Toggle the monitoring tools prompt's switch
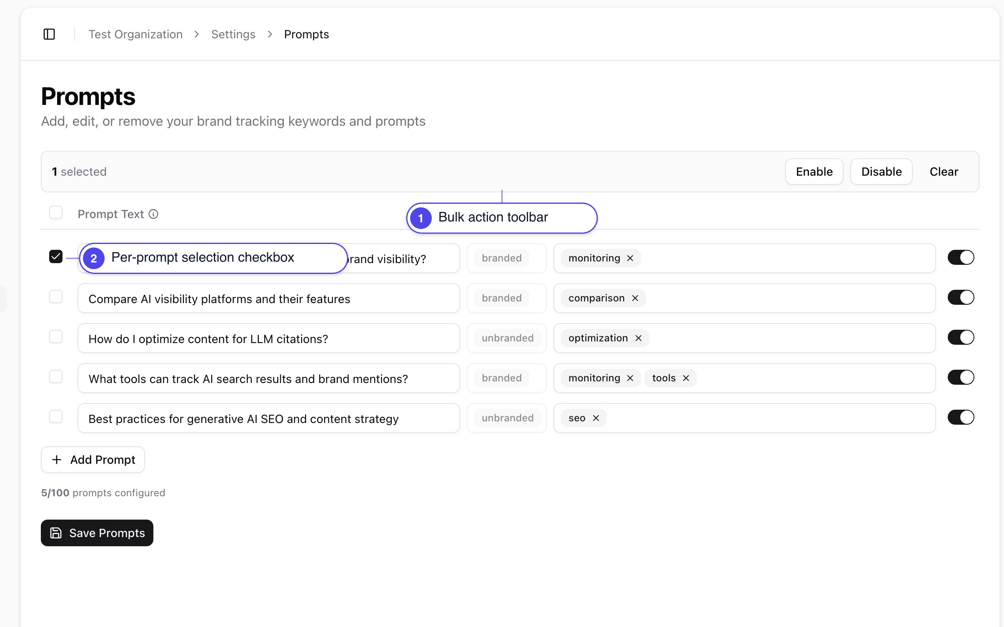 tap(961, 377)
